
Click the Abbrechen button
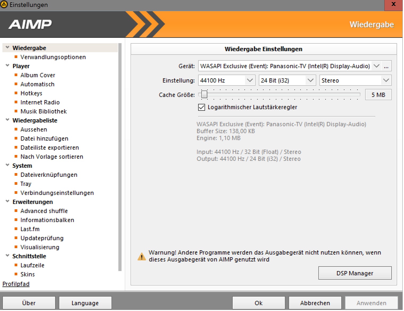pos(315,303)
